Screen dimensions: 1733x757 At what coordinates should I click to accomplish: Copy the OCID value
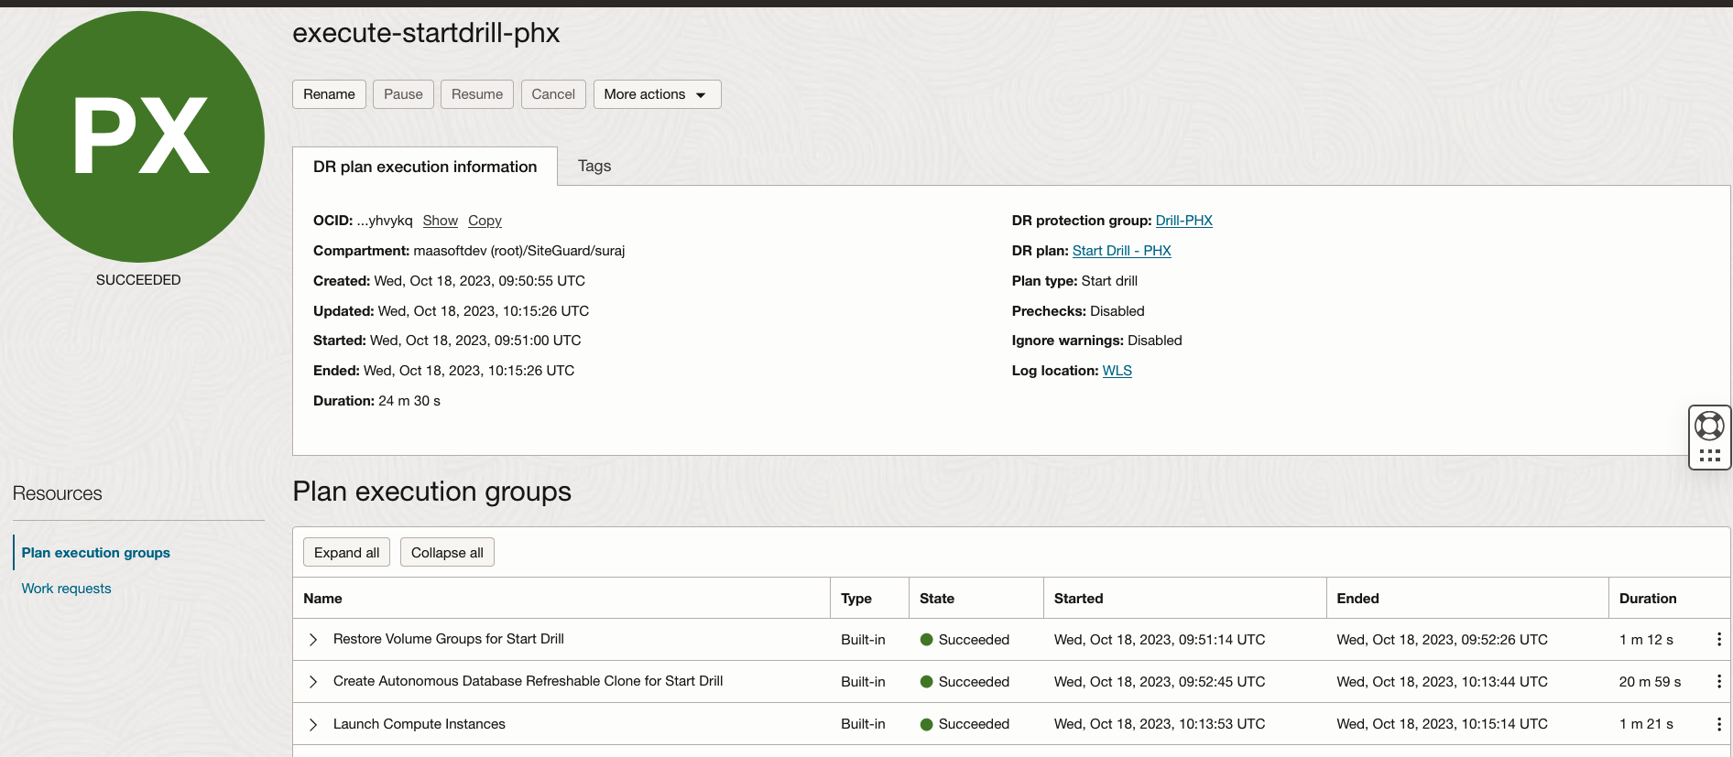pyautogui.click(x=485, y=221)
